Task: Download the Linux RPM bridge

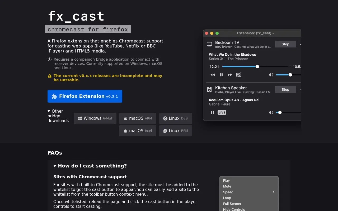Action: coord(176,131)
